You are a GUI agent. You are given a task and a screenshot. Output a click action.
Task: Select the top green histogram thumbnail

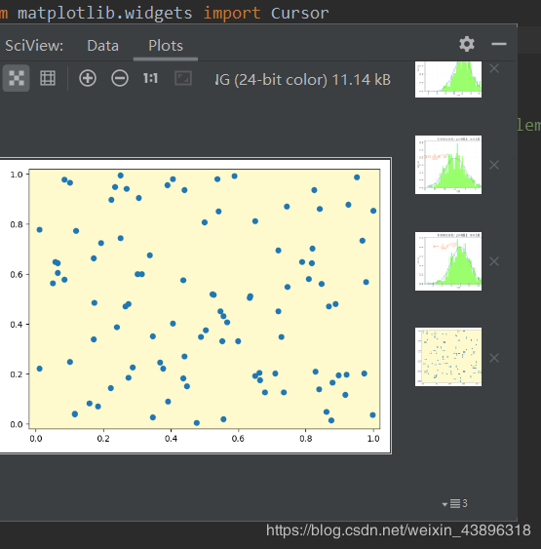click(448, 80)
